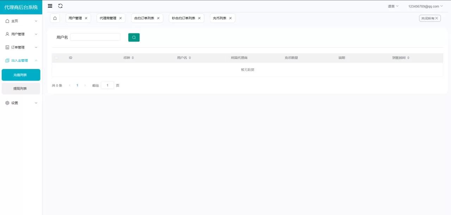Open 设置 via the gear icon
Image resolution: width=451 pixels, height=215 pixels.
pyautogui.click(x=7, y=103)
